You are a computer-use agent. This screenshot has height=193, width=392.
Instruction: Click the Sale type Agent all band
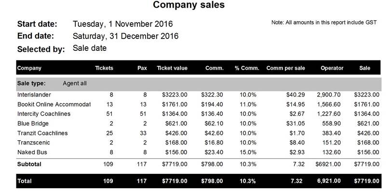tap(199, 84)
